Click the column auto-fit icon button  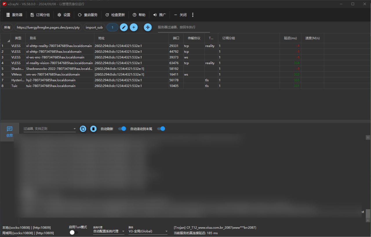(x=148, y=27)
